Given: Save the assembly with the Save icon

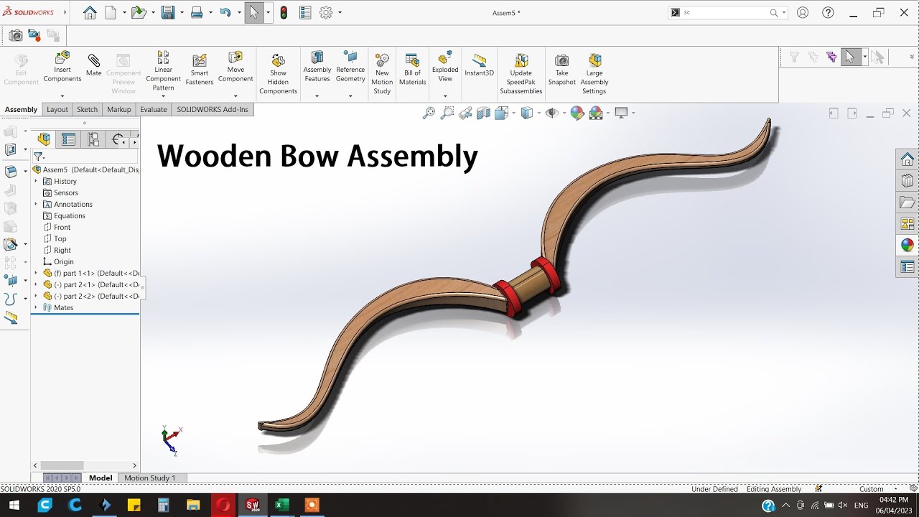Looking at the screenshot, I should coord(168,12).
